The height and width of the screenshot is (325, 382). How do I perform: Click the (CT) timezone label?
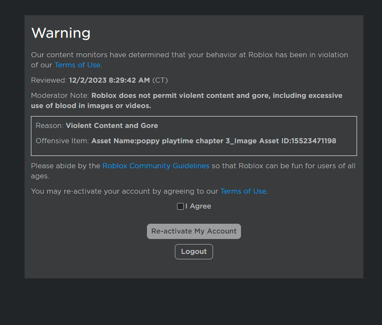click(x=160, y=80)
